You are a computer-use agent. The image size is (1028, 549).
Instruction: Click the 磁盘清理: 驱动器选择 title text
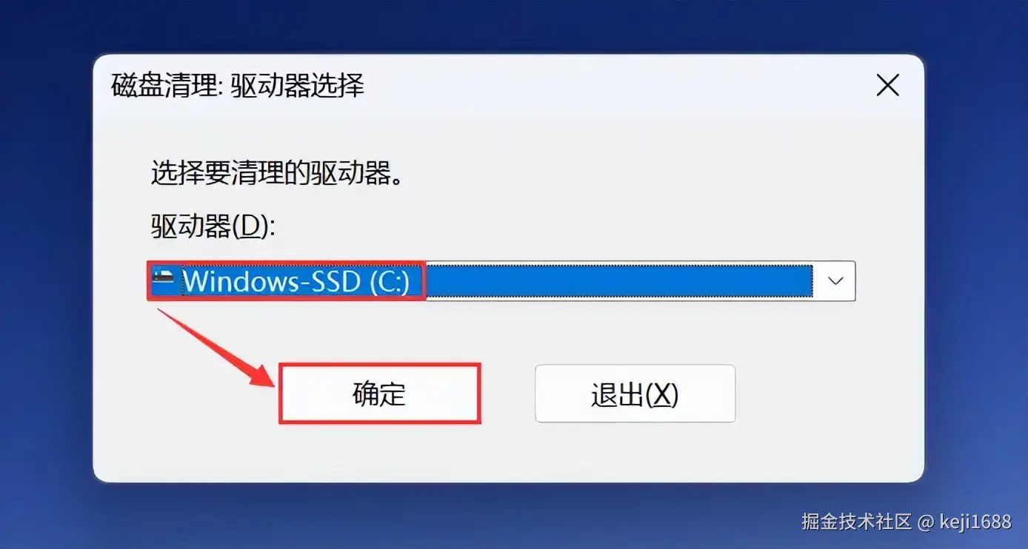(x=238, y=86)
